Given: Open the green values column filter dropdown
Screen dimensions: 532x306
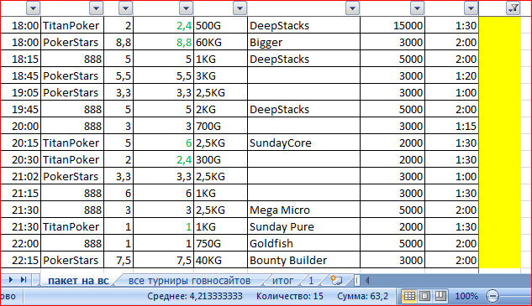Looking at the screenshot, I should [186, 8].
